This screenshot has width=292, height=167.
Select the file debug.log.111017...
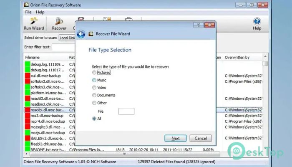(47, 70)
